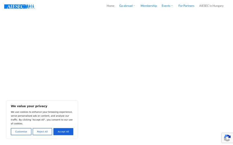The image size is (233, 145).
Task: Reject all cookies
Action: pos(42,131)
